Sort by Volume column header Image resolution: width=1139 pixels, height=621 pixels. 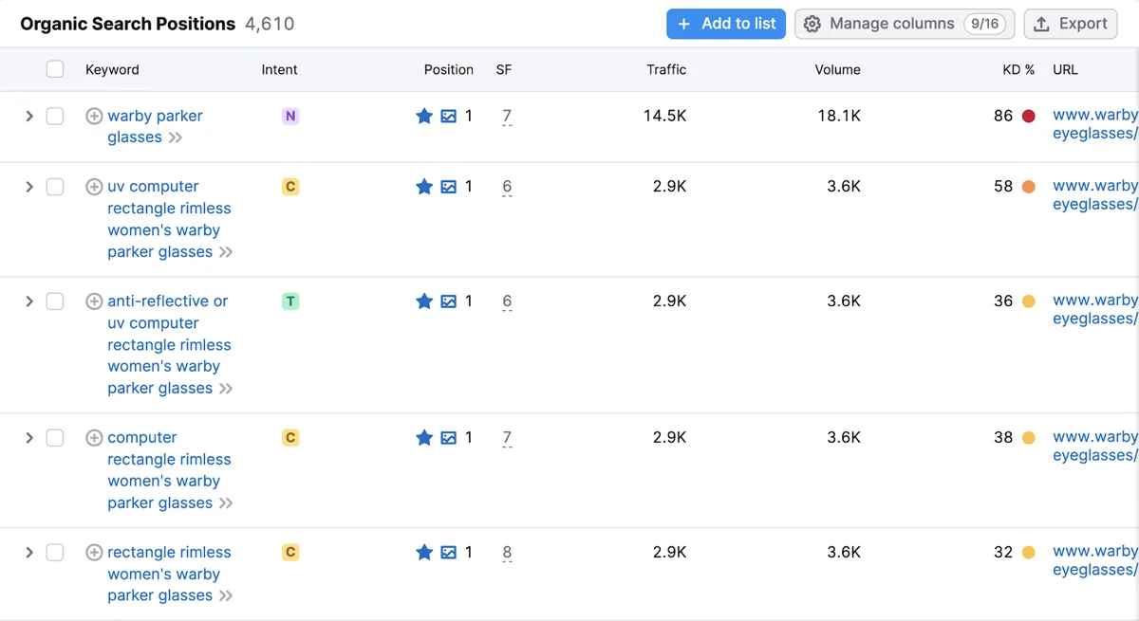point(837,70)
